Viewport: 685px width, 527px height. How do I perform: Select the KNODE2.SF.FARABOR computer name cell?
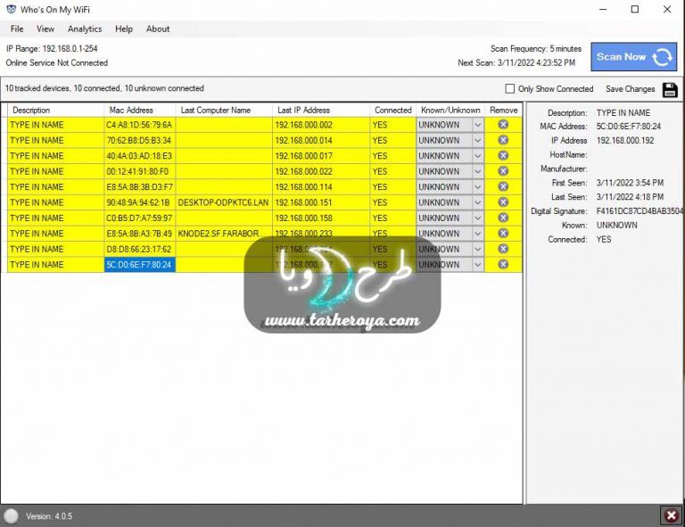point(224,234)
